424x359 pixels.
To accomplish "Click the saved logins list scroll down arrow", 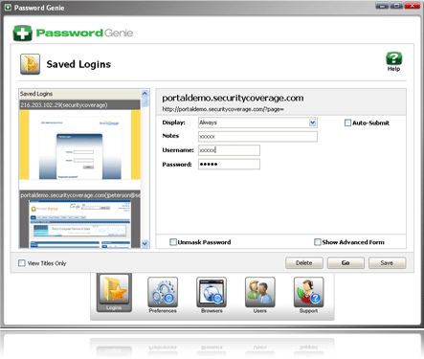I will point(145,243).
